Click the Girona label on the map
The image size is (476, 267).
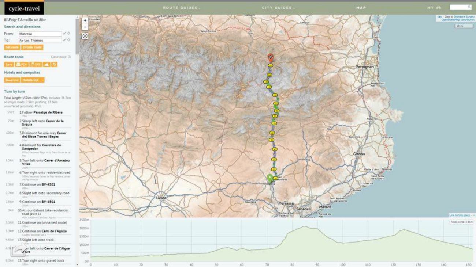[359, 154]
